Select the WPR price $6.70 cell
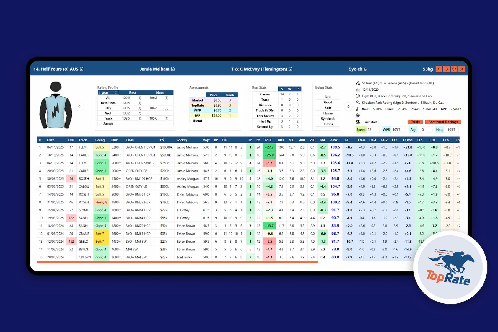 [214, 110]
